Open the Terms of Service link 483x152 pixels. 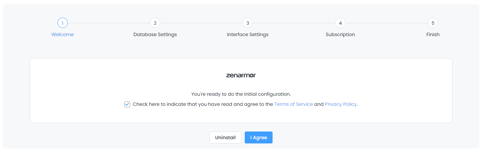pyautogui.click(x=293, y=104)
